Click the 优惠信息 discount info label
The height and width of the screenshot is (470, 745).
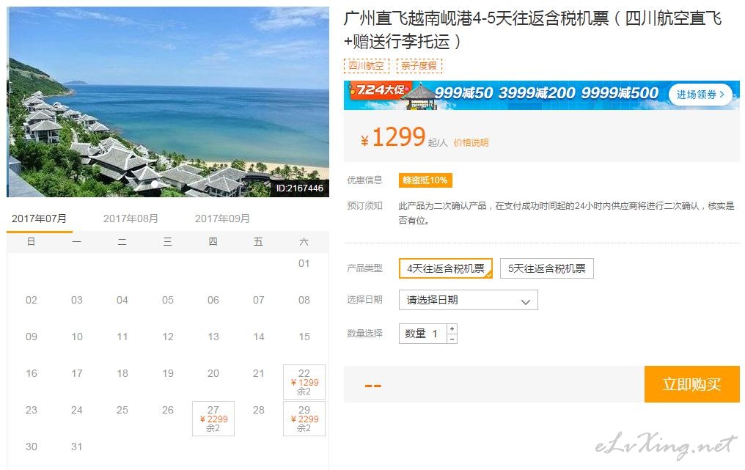point(365,180)
